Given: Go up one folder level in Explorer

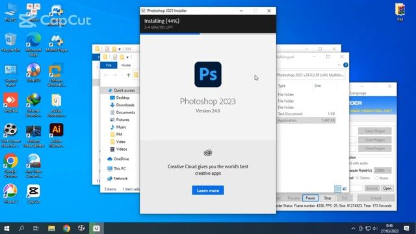Looking at the screenshot, I should click(129, 75).
